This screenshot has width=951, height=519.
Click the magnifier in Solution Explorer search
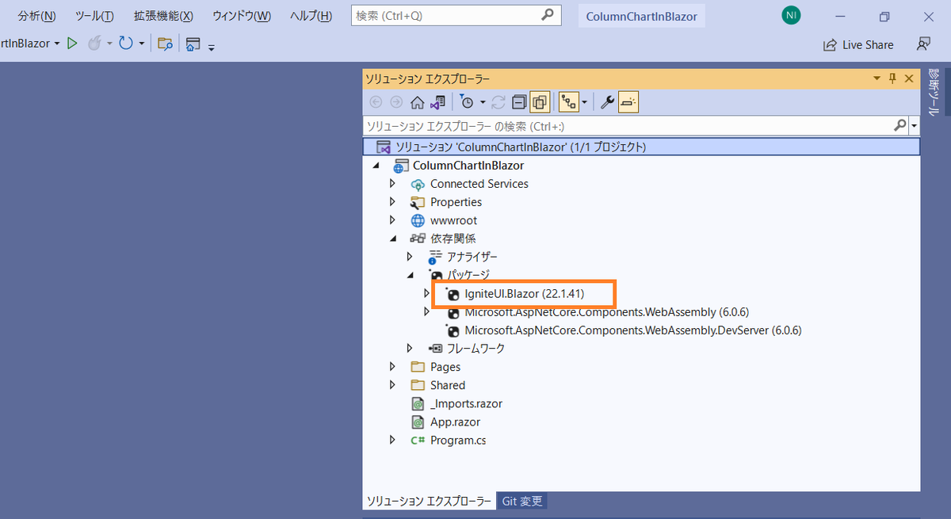click(x=900, y=125)
